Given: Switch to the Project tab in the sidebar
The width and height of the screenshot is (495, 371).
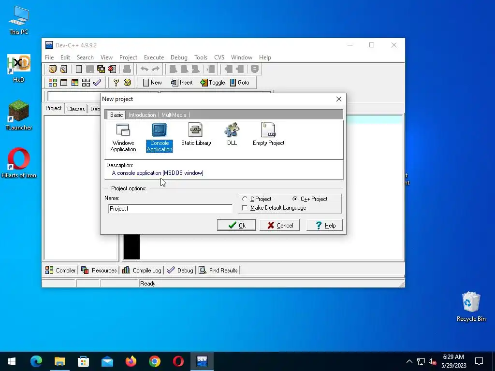Looking at the screenshot, I should click(53, 108).
